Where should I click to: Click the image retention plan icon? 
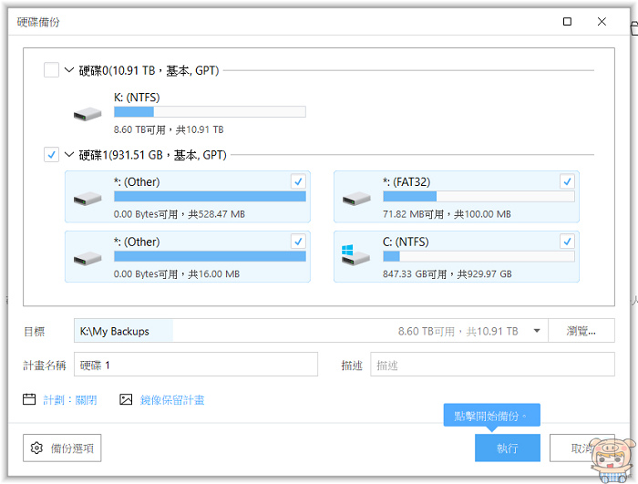(126, 399)
